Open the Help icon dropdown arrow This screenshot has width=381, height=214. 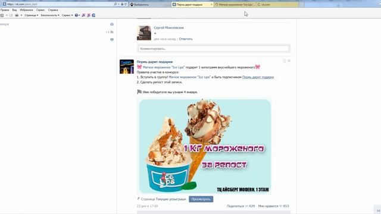coord(79,15)
